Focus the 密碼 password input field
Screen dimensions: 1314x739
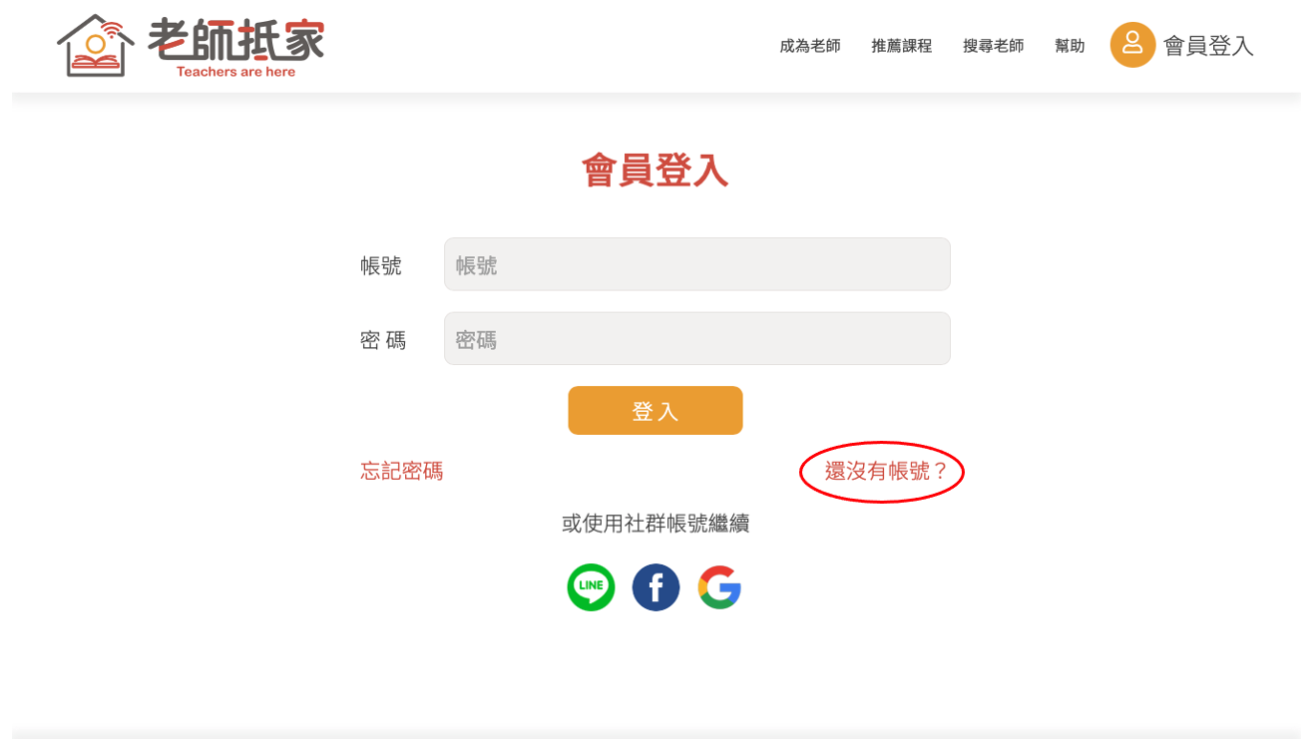point(697,338)
